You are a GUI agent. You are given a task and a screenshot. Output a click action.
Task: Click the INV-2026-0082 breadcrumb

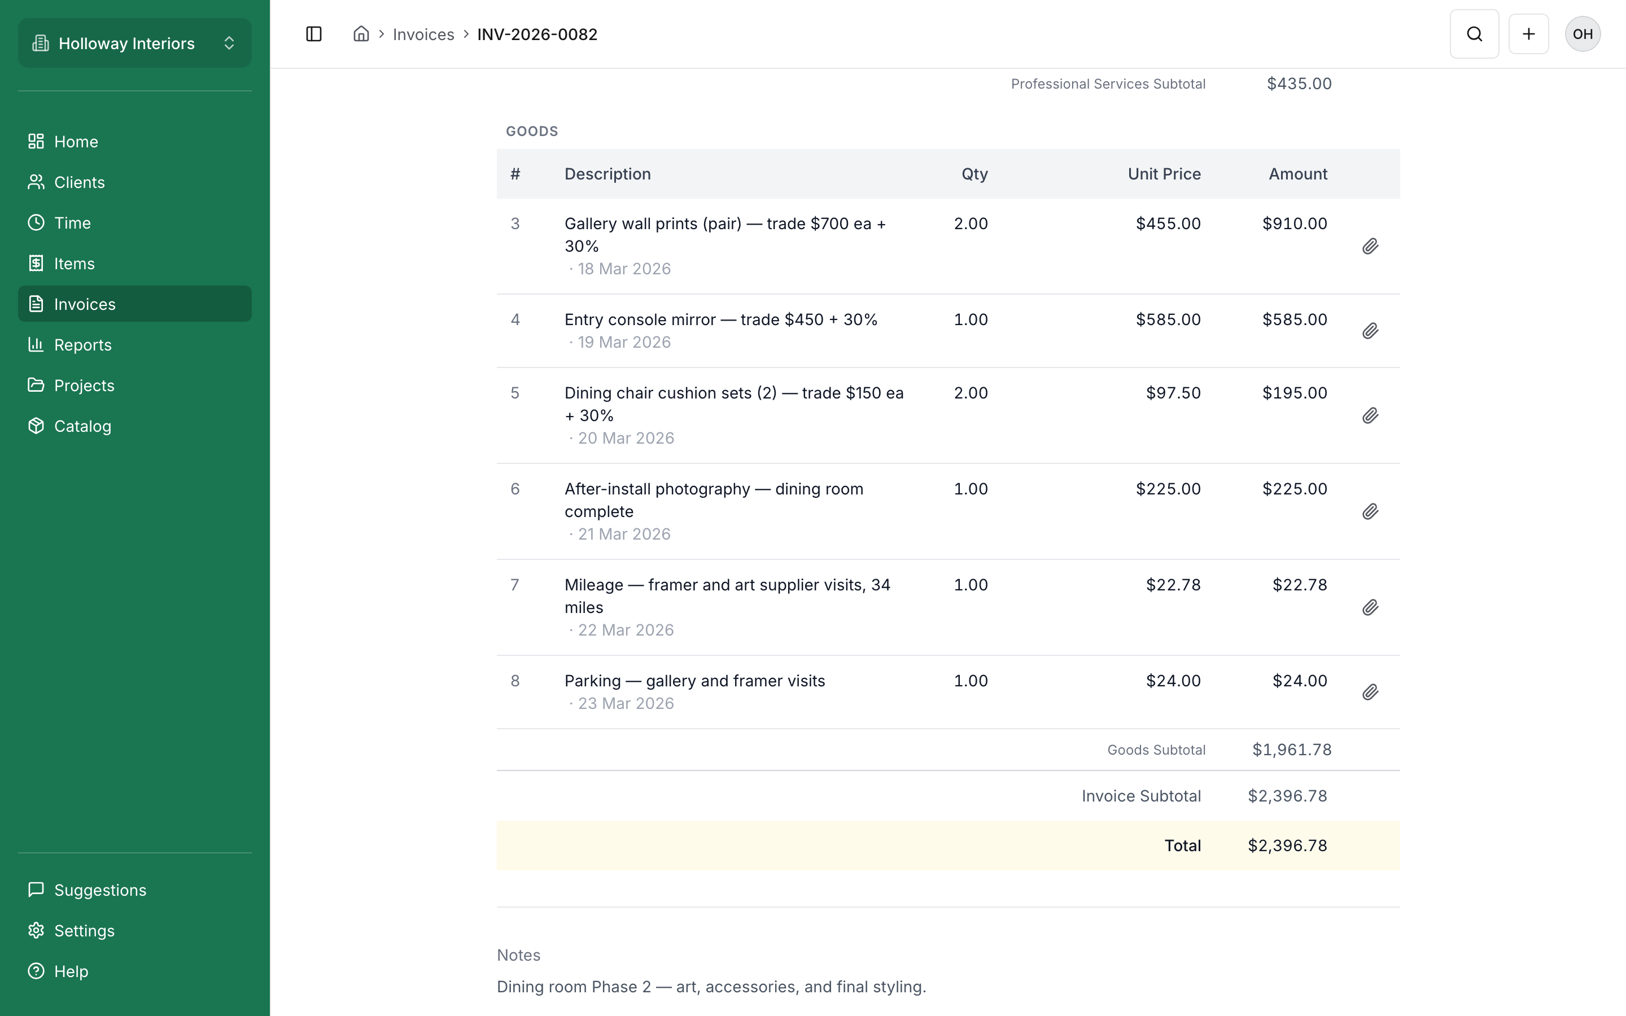tap(537, 34)
